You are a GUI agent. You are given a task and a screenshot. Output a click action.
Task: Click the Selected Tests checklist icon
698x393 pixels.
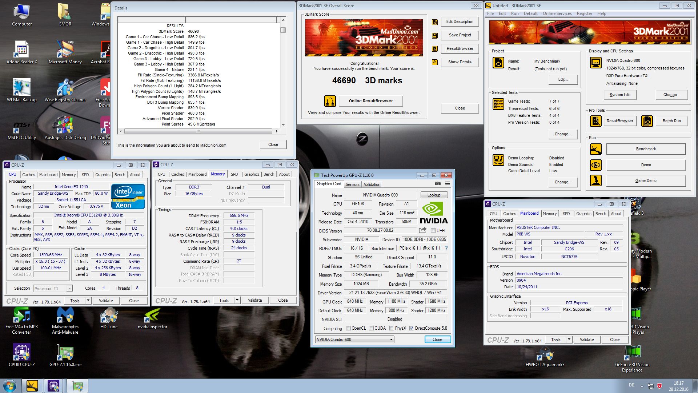pos(498,104)
